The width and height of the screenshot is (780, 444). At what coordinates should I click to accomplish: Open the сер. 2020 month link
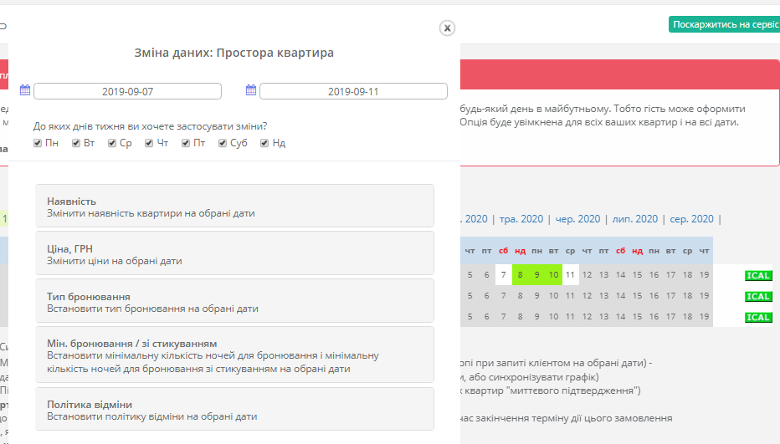click(691, 219)
